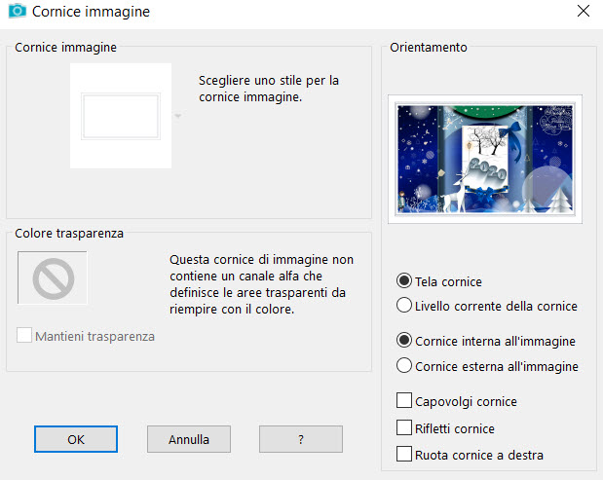Tick the Mantieni trasparenza checkbox
Viewport: 603px width, 480px height.
click(x=24, y=335)
